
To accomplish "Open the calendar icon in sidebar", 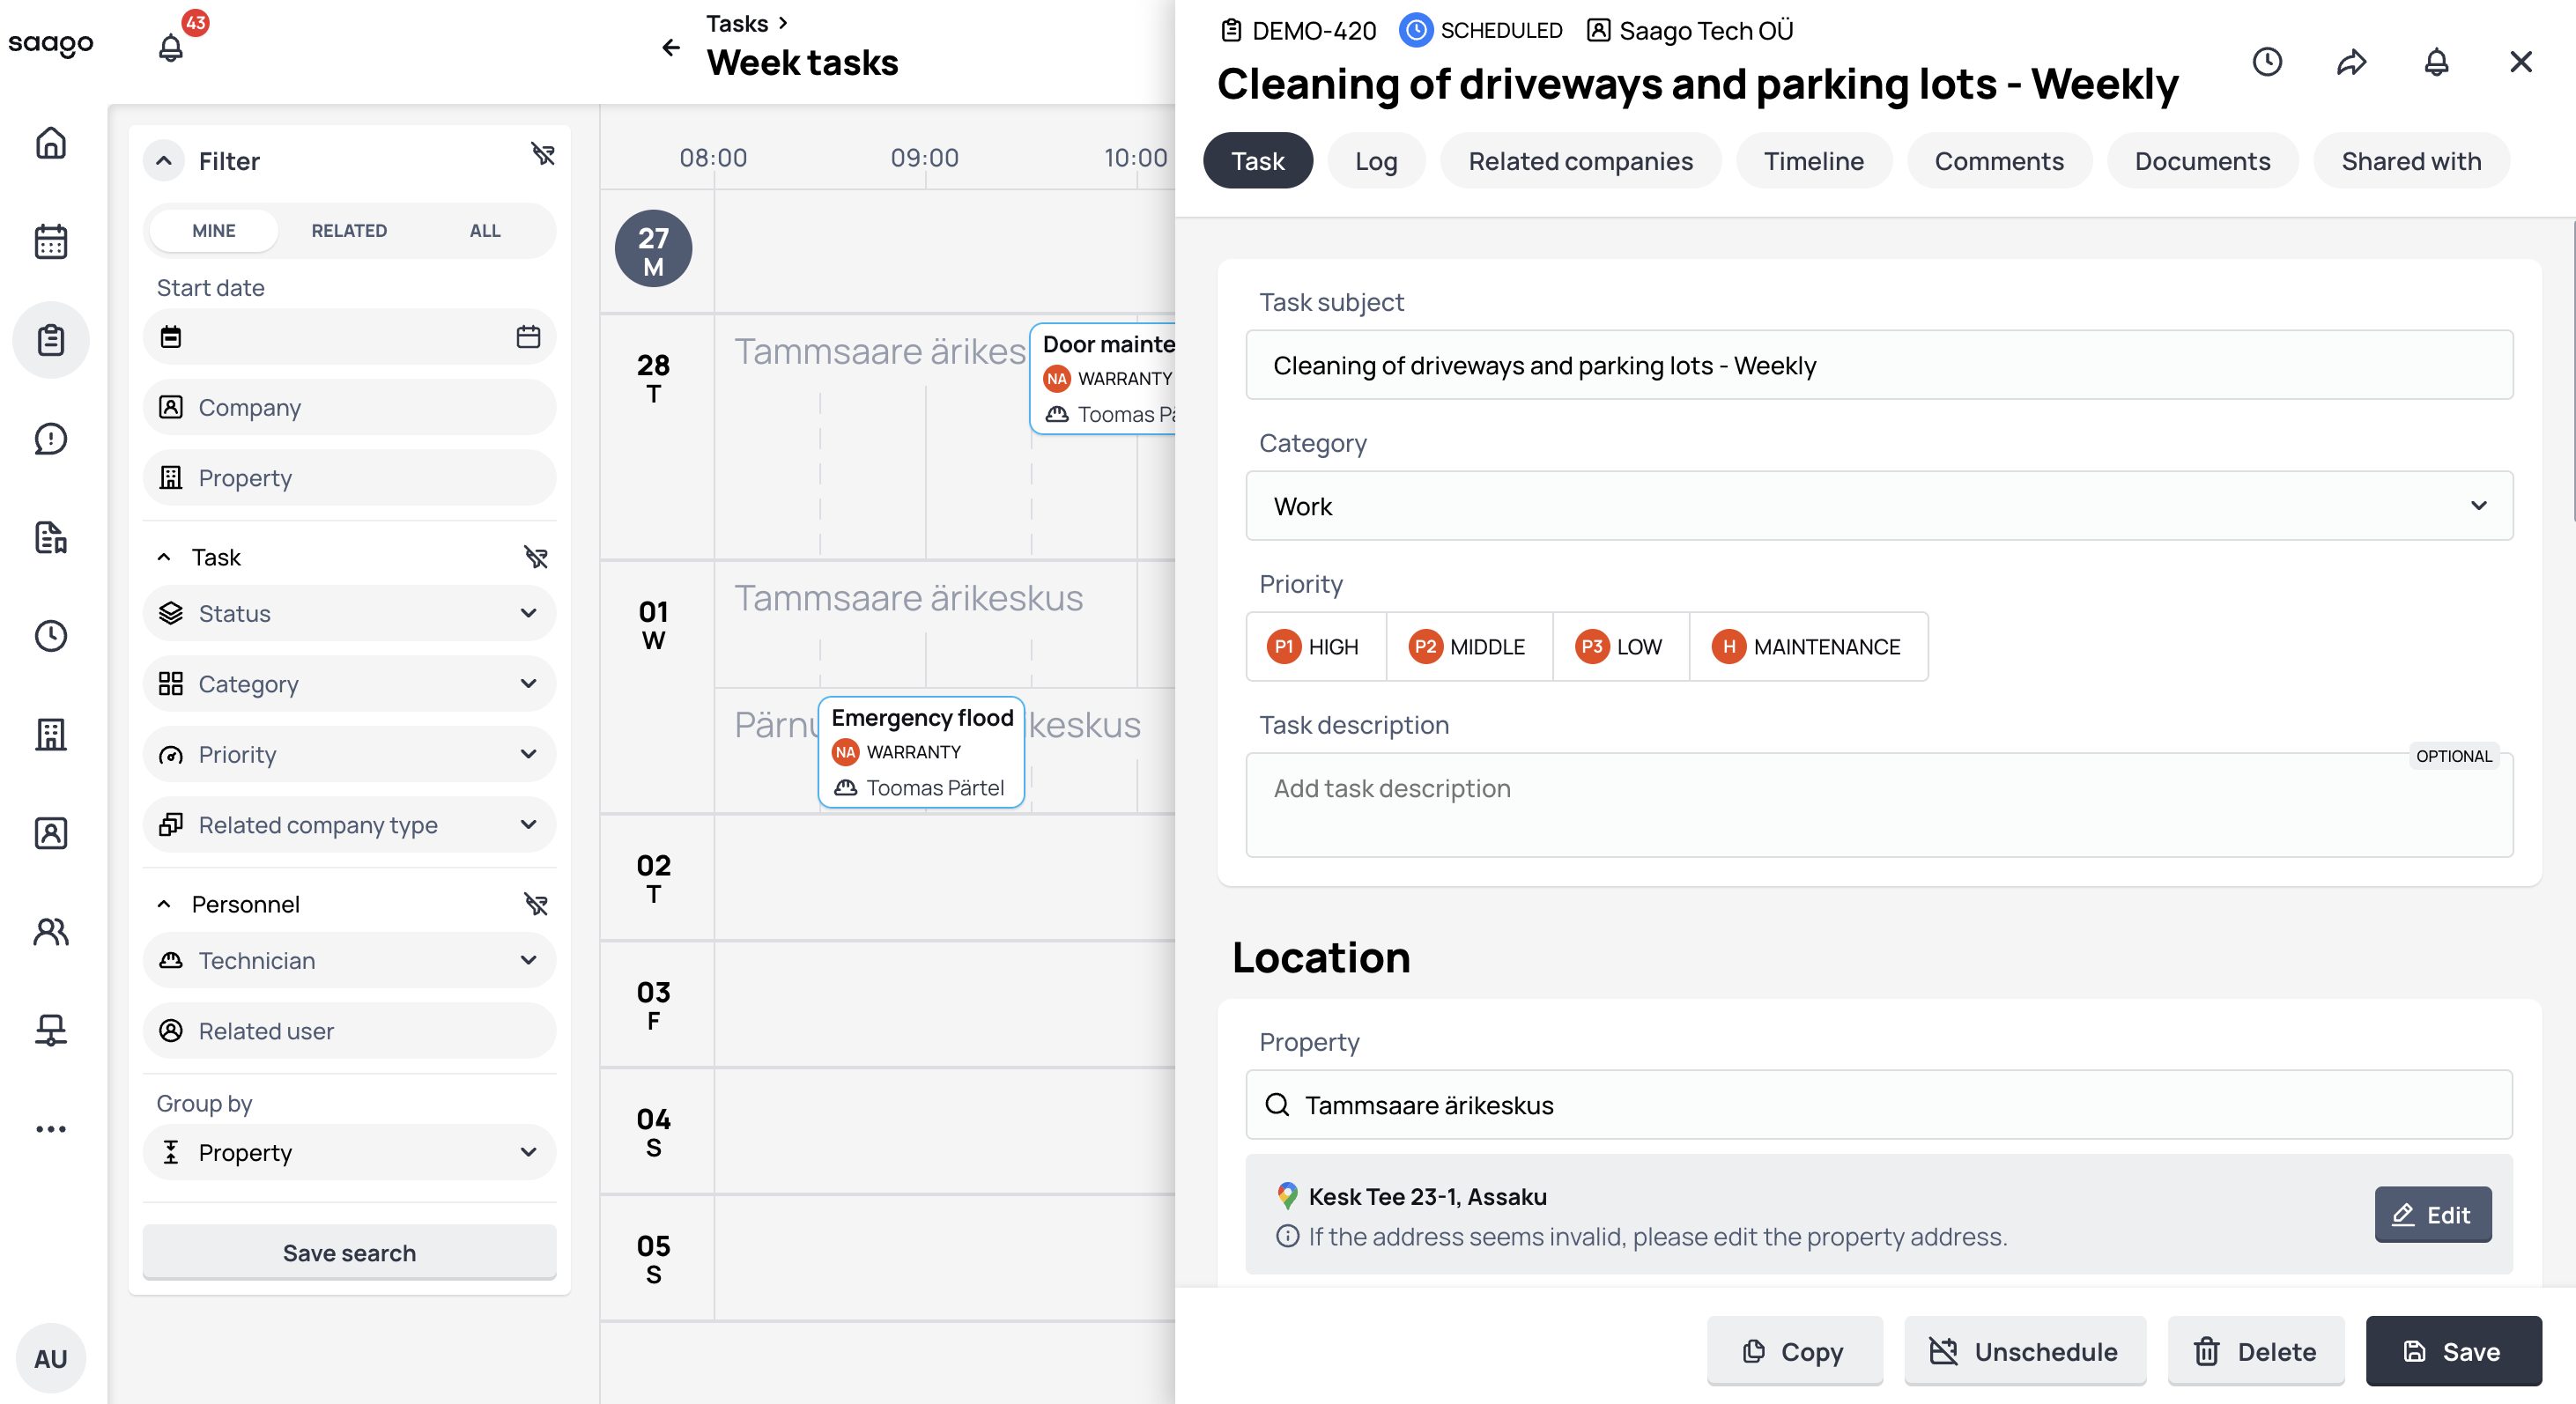I will coord(51,241).
